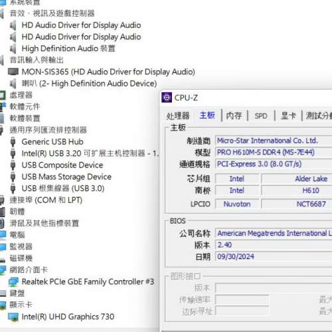Viewport: 332px width, 332px height.
Task: Click the 軟體元件 category icon
Action: 3,107
